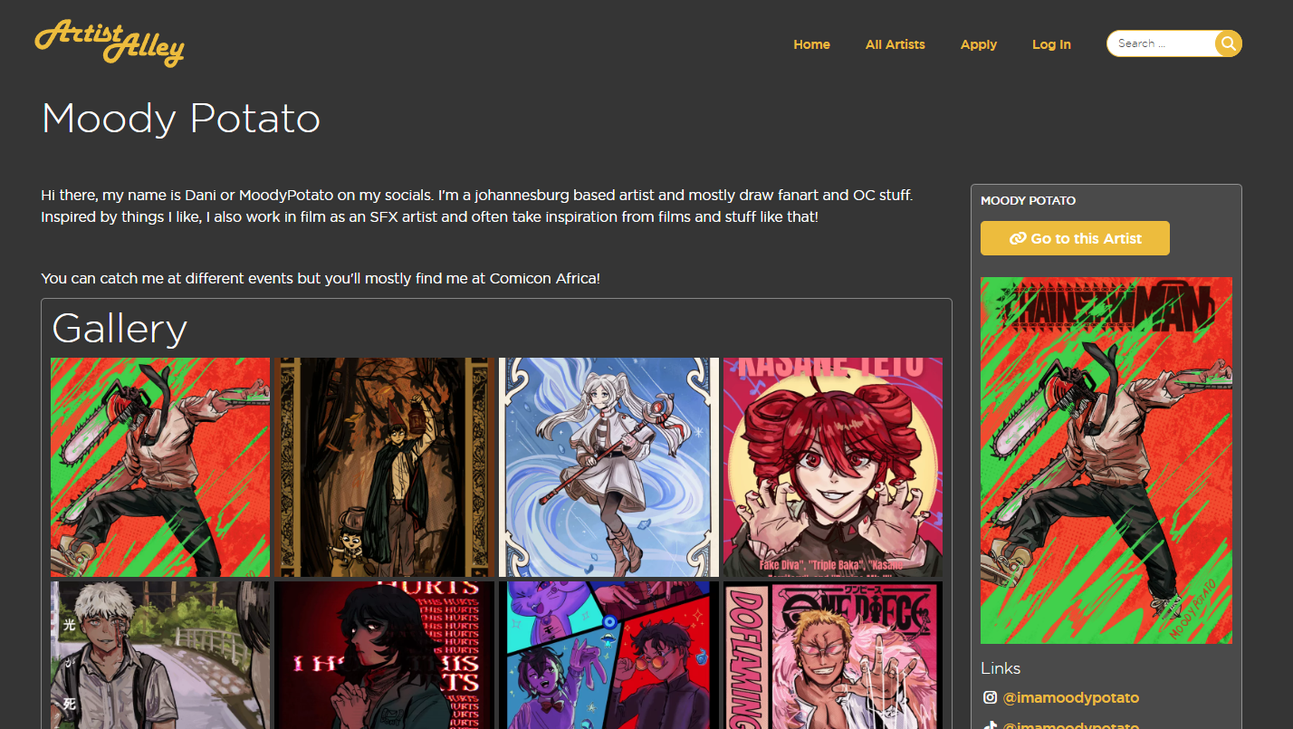
Task: Click the sidebar MOODY POTATO heading
Action: [x=1028, y=200]
